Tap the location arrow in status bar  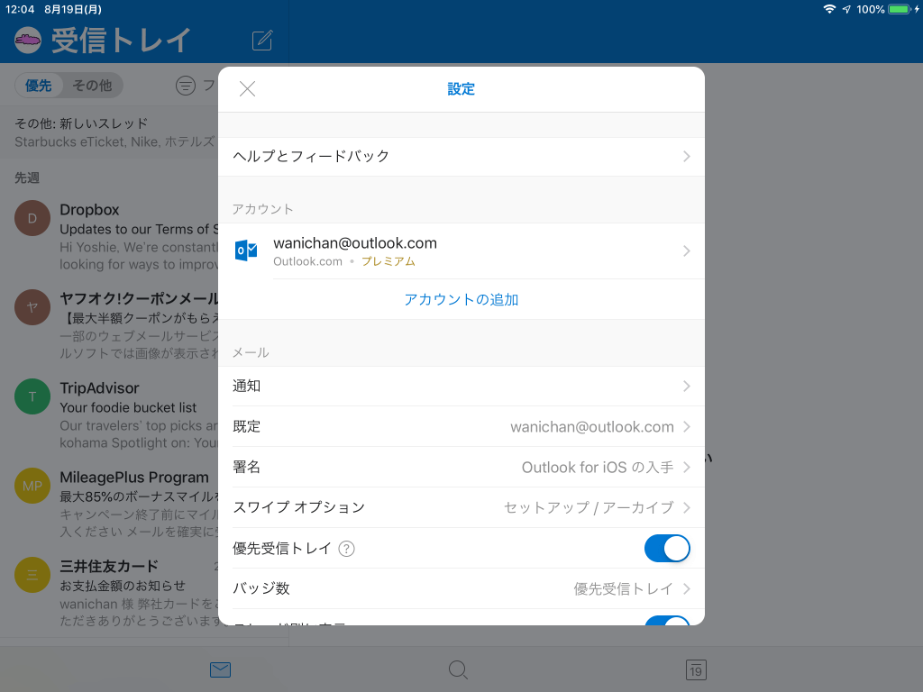(846, 9)
